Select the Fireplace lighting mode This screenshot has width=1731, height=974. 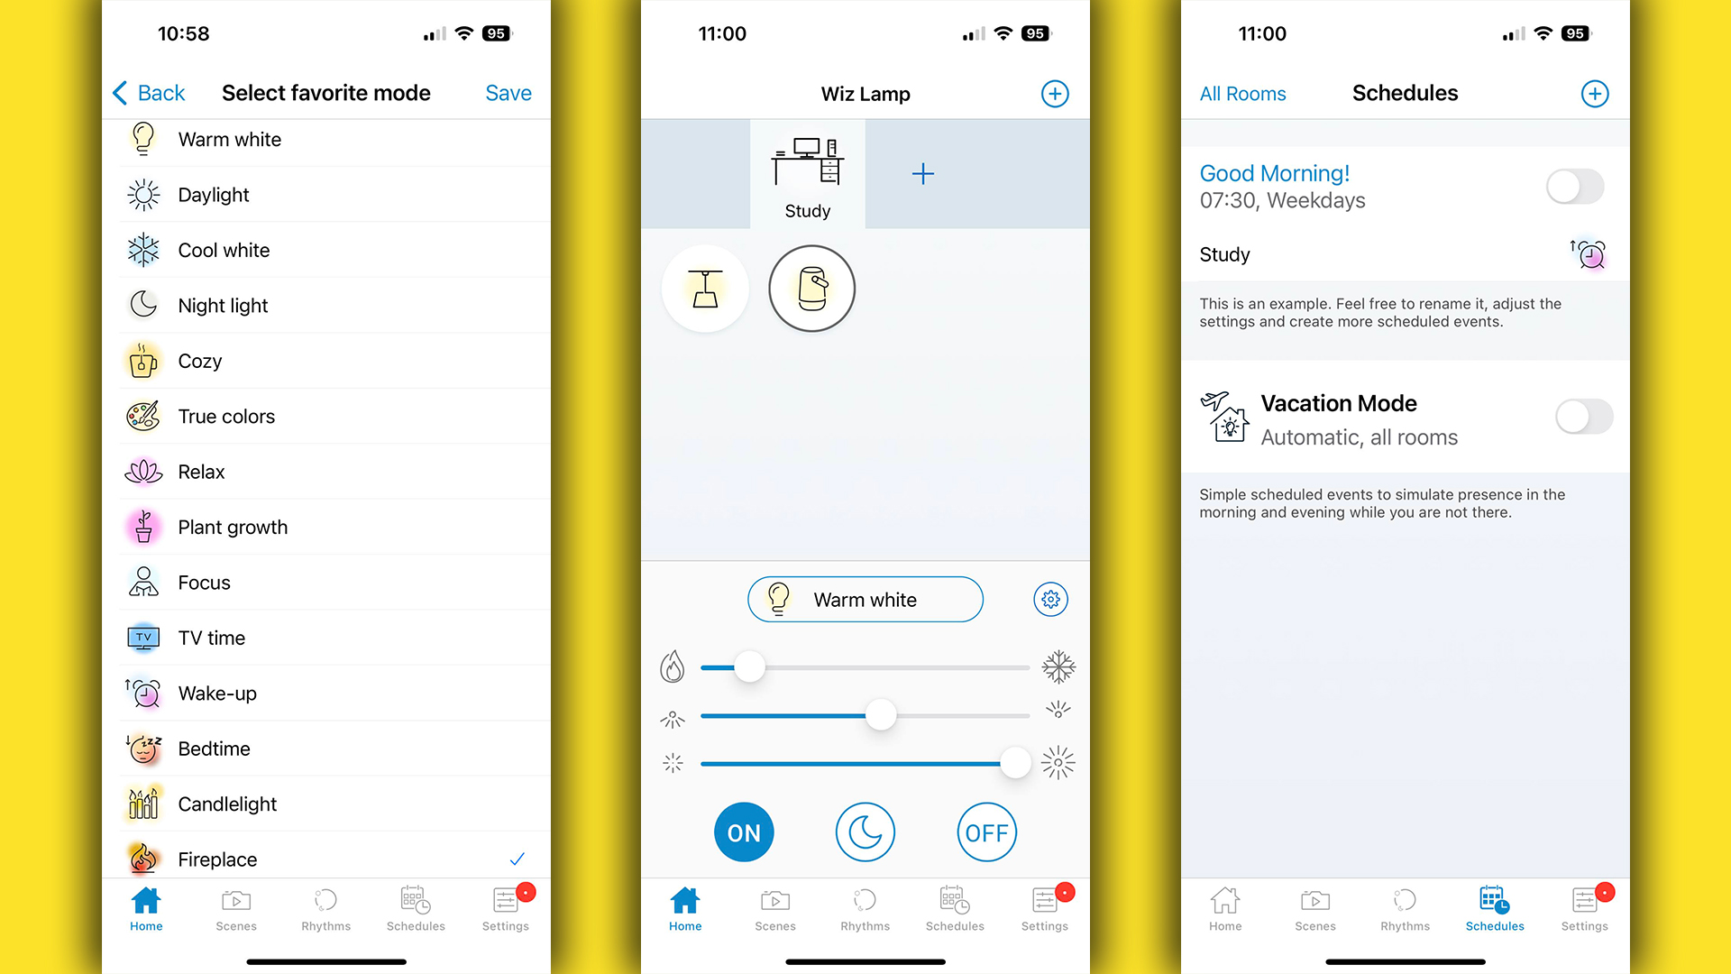(215, 858)
